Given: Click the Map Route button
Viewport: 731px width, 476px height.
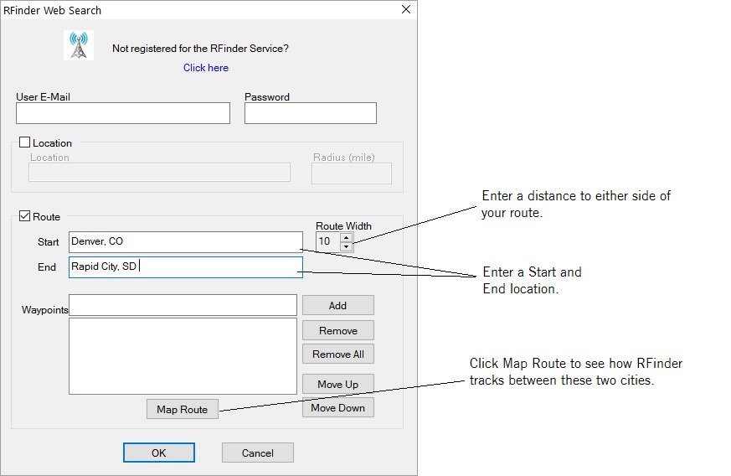Looking at the screenshot, I should pyautogui.click(x=183, y=409).
